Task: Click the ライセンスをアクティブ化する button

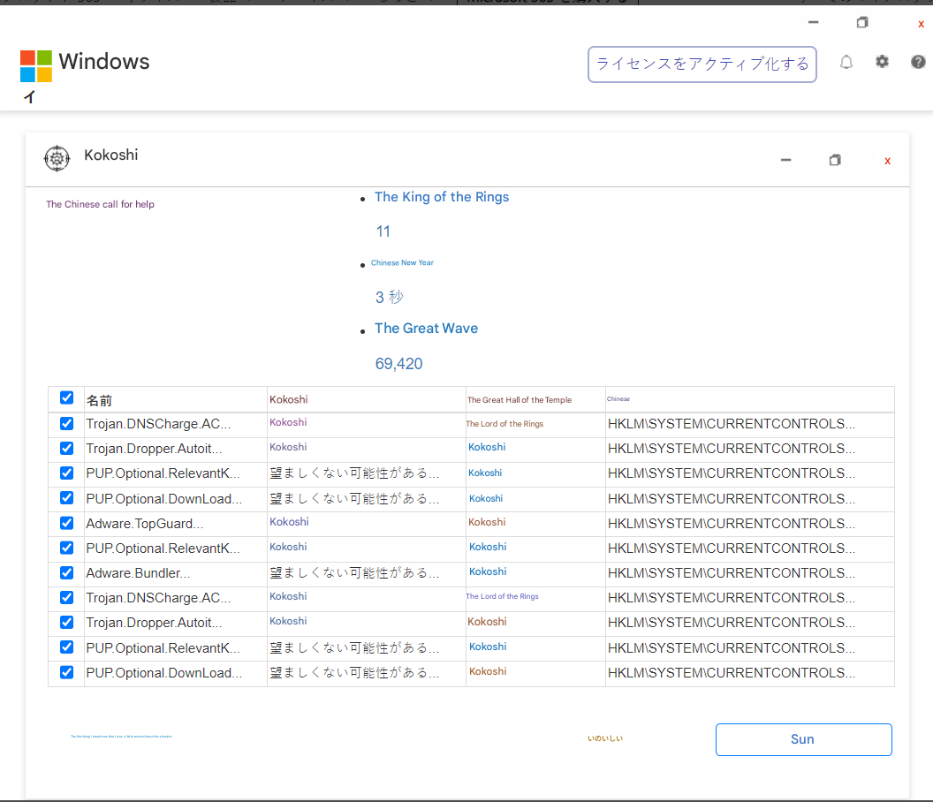Action: (702, 64)
